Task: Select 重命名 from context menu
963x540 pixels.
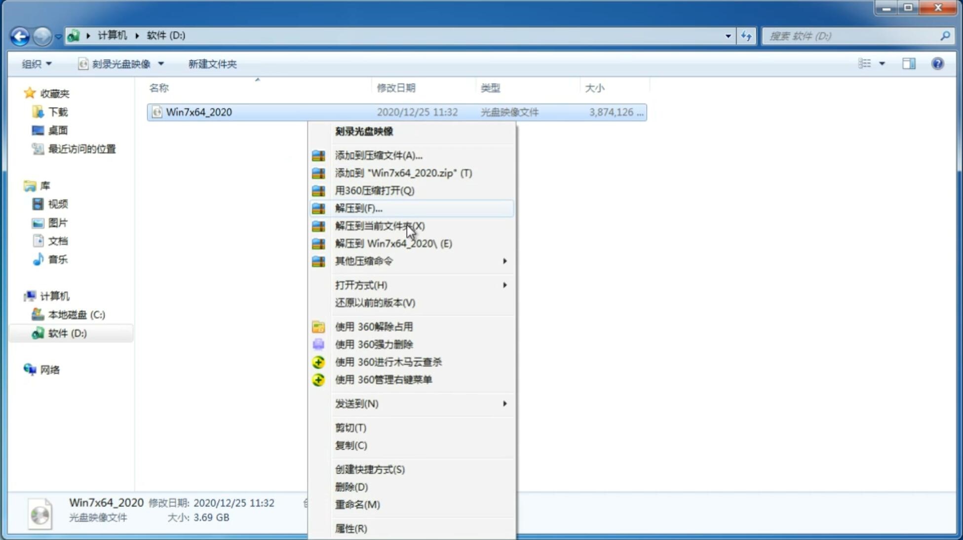Action: (358, 504)
